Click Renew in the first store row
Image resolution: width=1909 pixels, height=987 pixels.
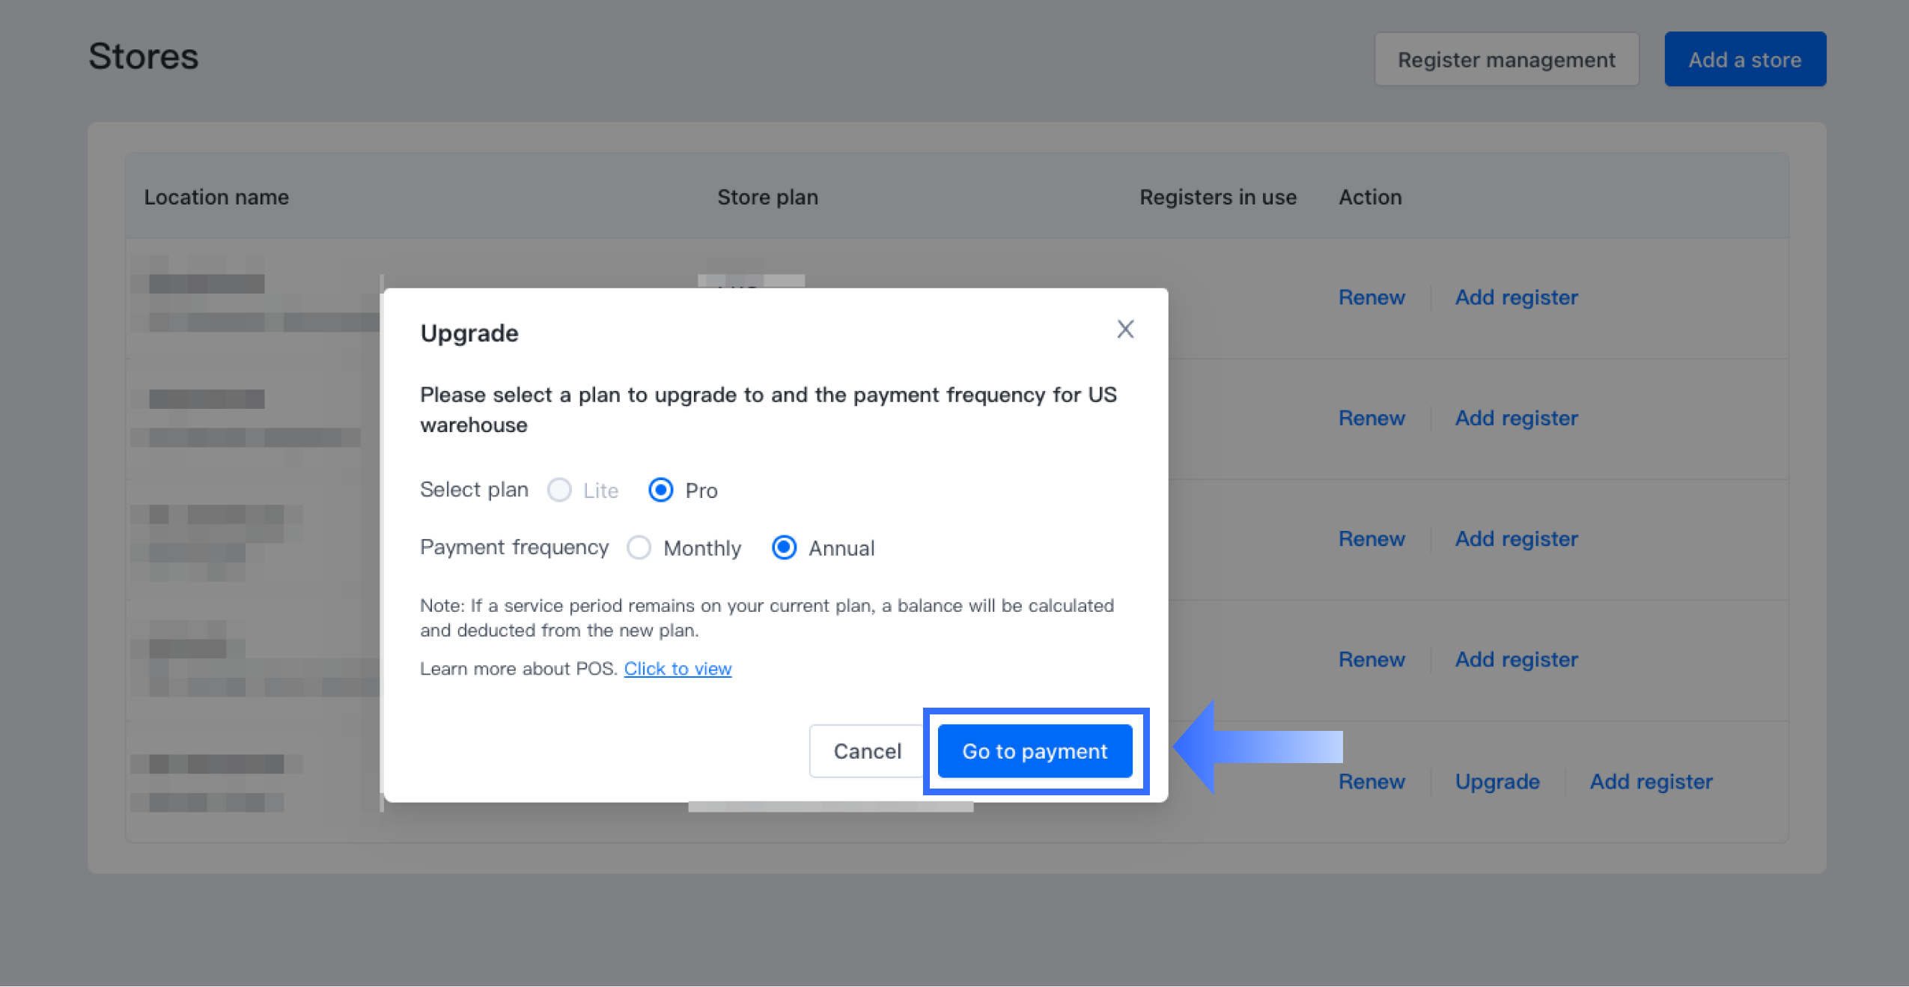tap(1371, 297)
